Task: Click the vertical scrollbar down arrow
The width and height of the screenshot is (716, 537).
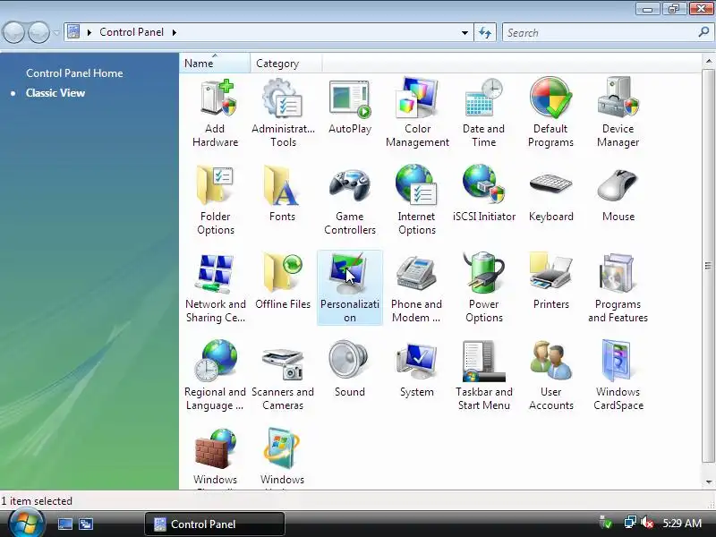Action: click(709, 482)
